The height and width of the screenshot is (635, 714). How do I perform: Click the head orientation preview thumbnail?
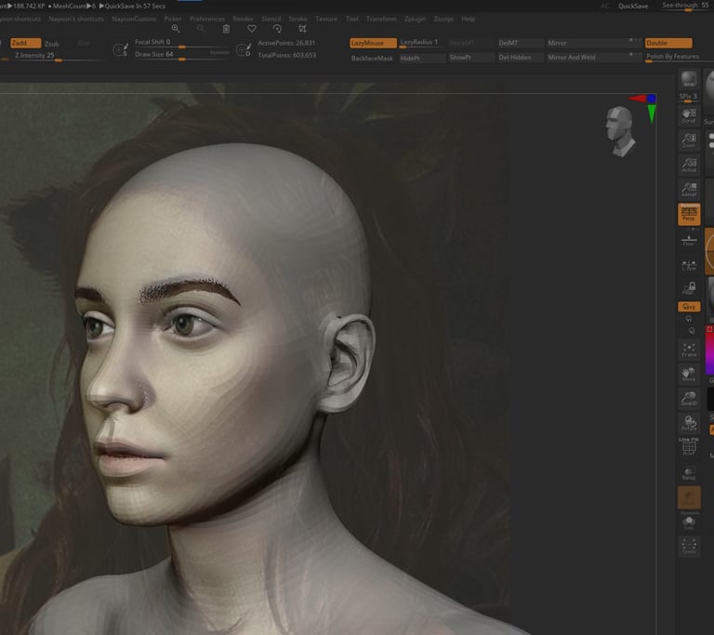pos(618,129)
